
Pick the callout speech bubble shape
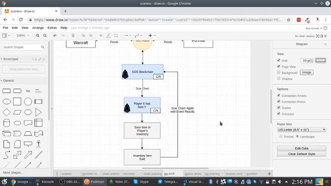[28, 144]
